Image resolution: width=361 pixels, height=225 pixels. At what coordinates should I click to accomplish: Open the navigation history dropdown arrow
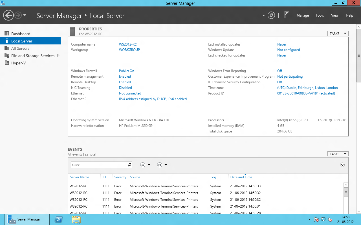(25, 15)
